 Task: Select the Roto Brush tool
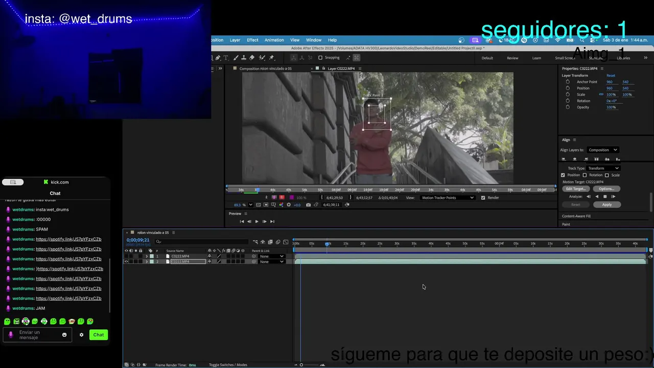coord(262,58)
